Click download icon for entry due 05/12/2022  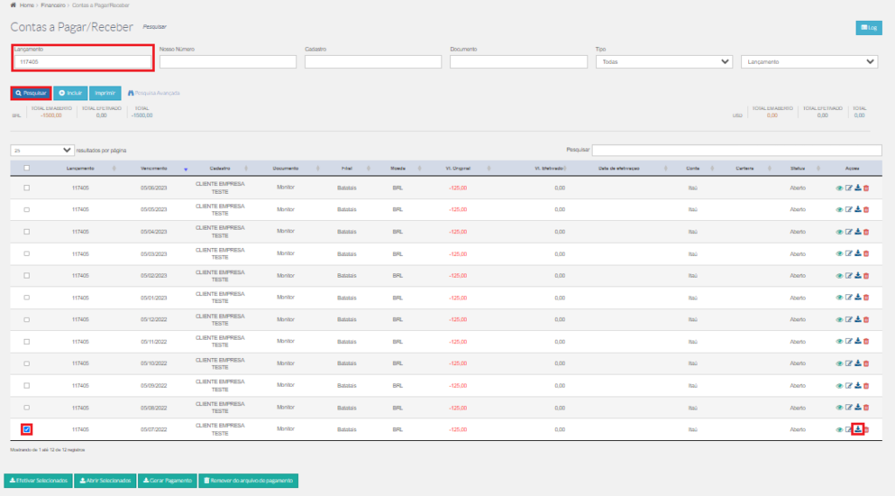[x=858, y=320]
